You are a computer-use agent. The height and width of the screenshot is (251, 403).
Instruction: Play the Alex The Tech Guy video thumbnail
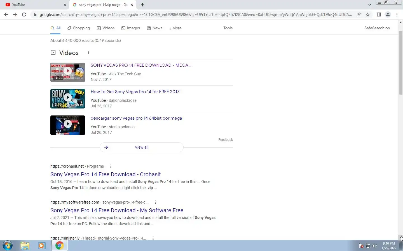(x=68, y=73)
